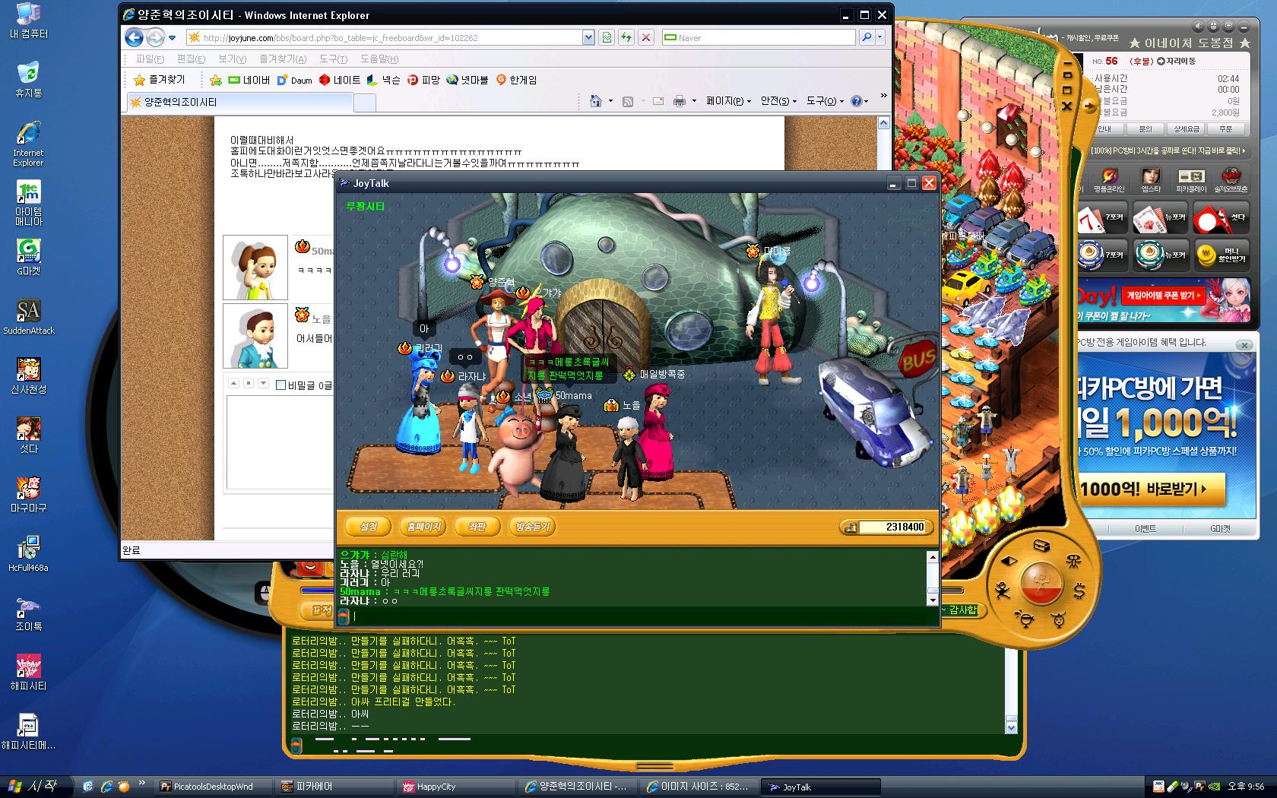Open the 페이지(P) dropdown menu
This screenshot has height=798, width=1277.
(728, 101)
